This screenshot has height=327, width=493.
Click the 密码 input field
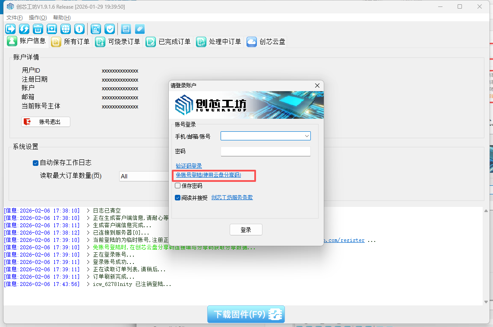(x=265, y=152)
